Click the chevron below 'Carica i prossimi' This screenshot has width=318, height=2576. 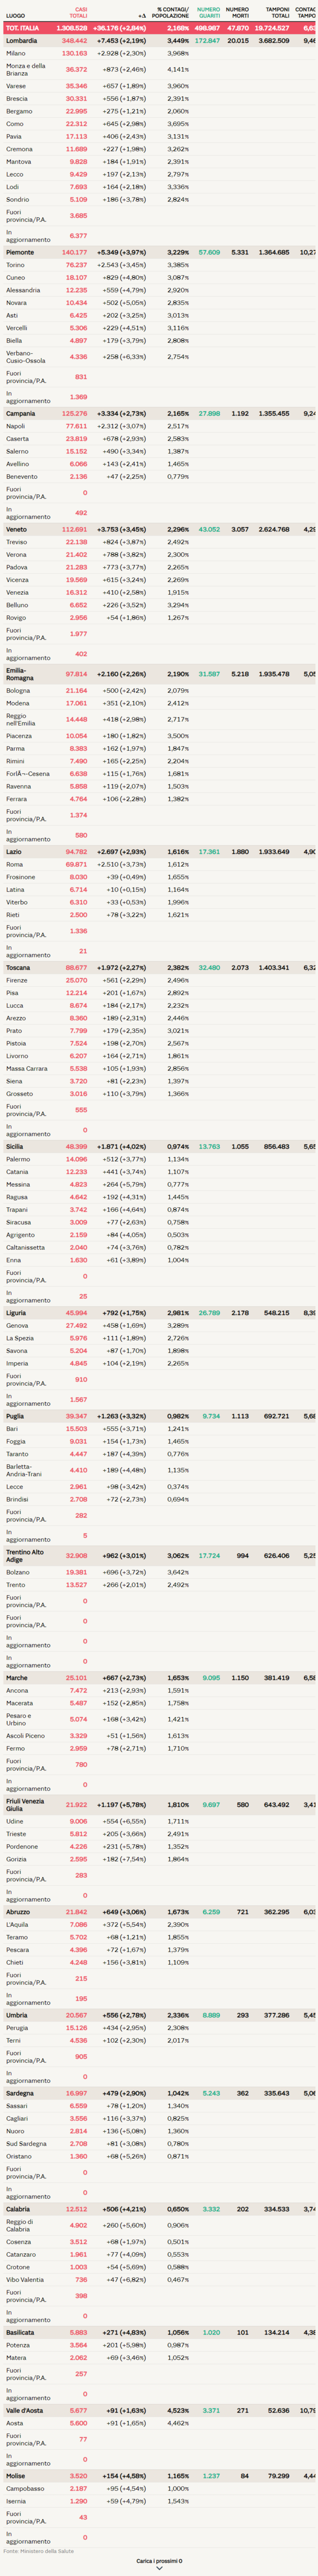[x=159, y=2569]
